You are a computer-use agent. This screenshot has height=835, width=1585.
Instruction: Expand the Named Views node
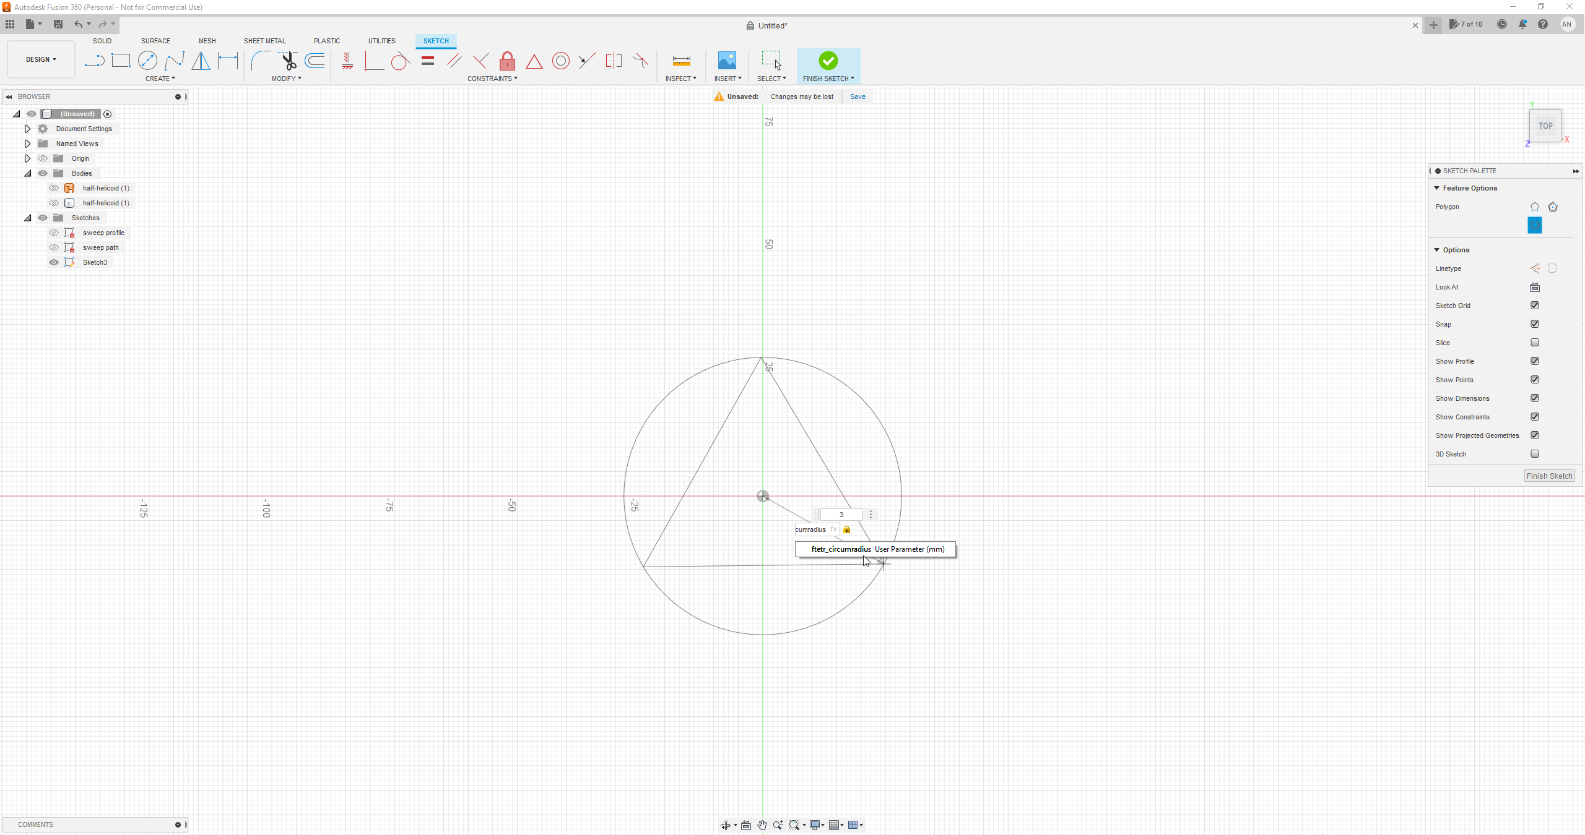click(x=27, y=143)
